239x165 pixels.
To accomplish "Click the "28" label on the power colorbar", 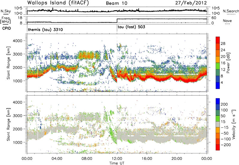I will (x=223, y=43).
